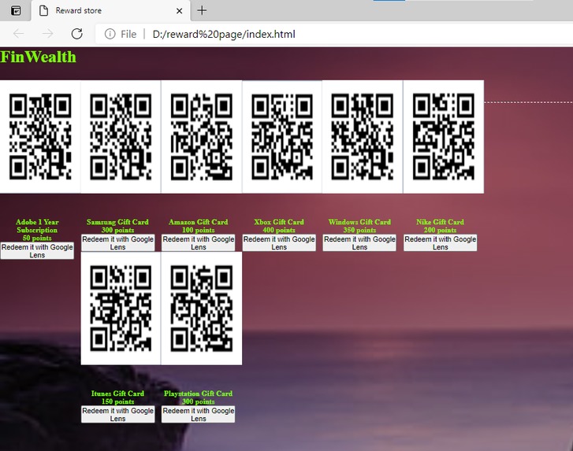Click the 50 points text under Adobe
The image size is (573, 451).
click(37, 238)
